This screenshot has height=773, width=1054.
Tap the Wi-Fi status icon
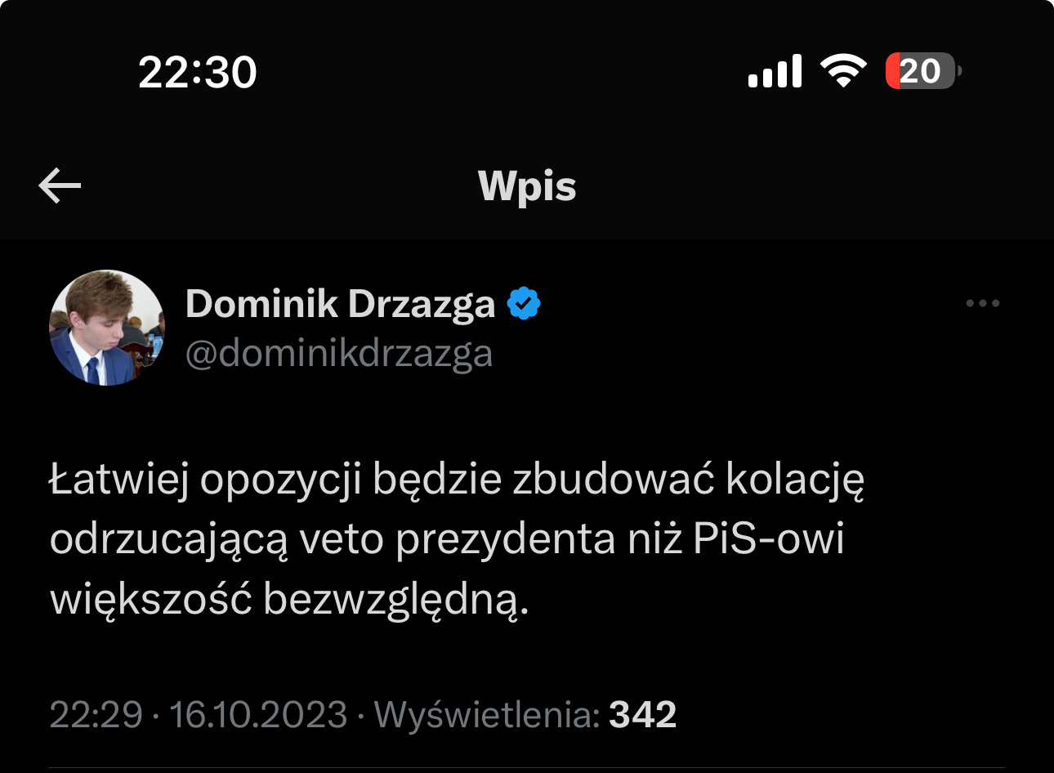[x=843, y=71]
